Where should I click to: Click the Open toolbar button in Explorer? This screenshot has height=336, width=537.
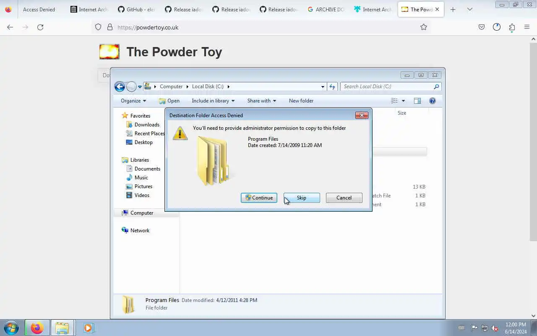[169, 101]
